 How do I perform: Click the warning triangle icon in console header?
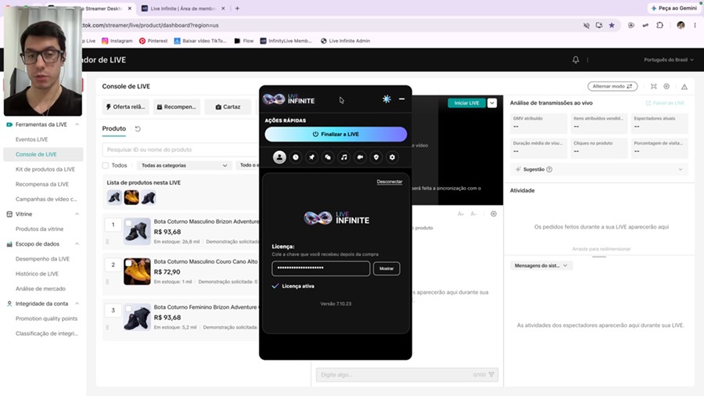684,86
